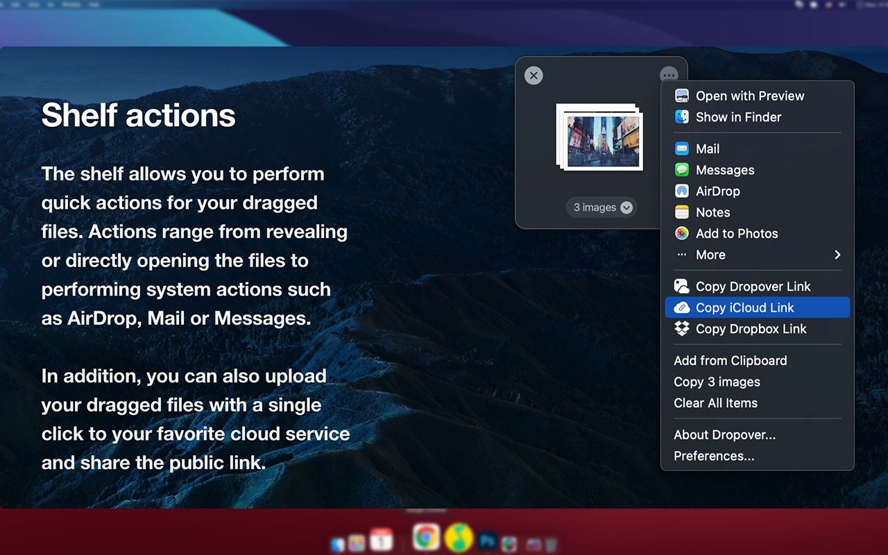Close the shelf with the X button

point(533,76)
